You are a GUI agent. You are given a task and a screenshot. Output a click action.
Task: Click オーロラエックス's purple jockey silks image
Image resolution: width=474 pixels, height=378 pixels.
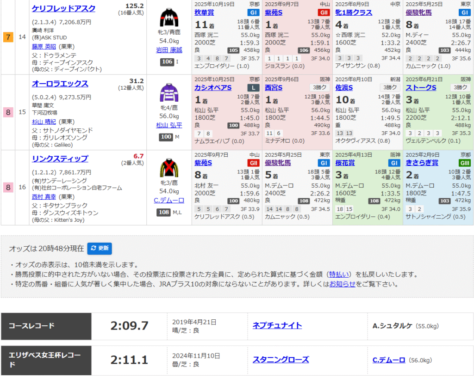169,92
